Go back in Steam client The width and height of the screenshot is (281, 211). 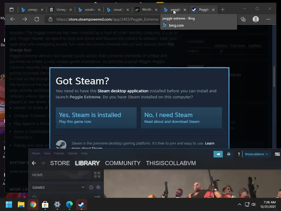tap(34, 163)
